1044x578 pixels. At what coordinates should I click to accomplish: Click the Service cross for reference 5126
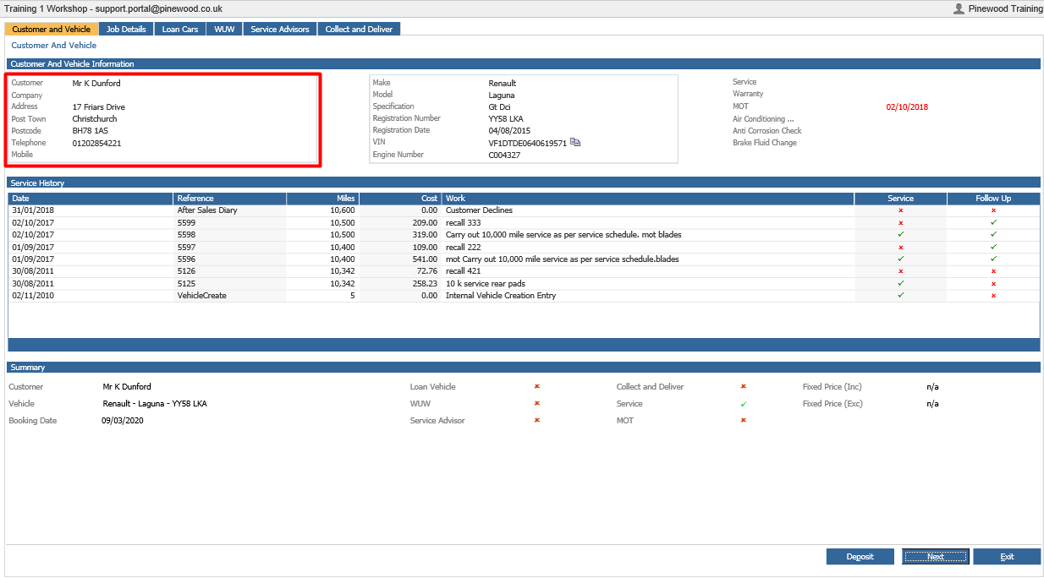901,271
